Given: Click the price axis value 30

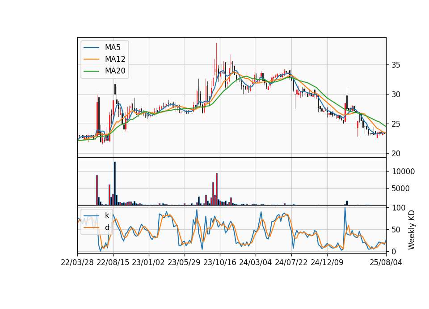Looking at the screenshot, I should (396, 94).
